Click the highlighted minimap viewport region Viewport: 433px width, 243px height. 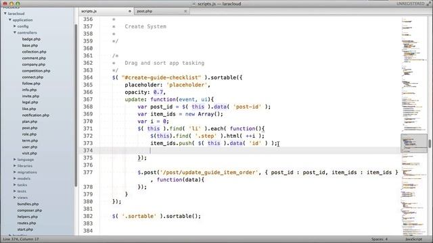pyautogui.click(x=414, y=143)
